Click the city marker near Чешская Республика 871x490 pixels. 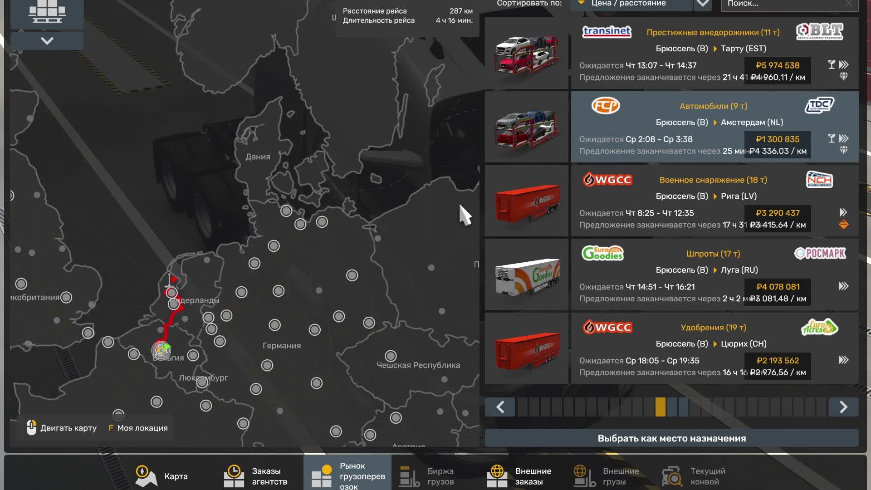coord(391,356)
